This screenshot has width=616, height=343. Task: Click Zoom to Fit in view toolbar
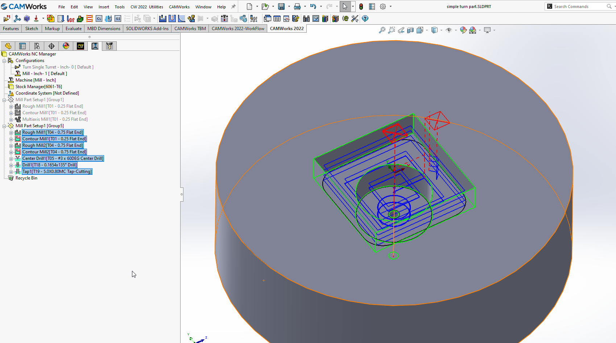pyautogui.click(x=382, y=30)
